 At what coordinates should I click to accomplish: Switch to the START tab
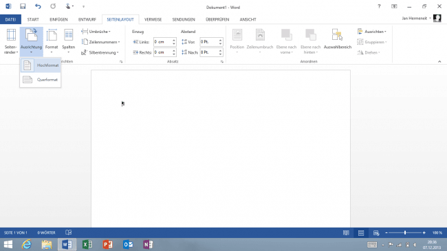[33, 19]
